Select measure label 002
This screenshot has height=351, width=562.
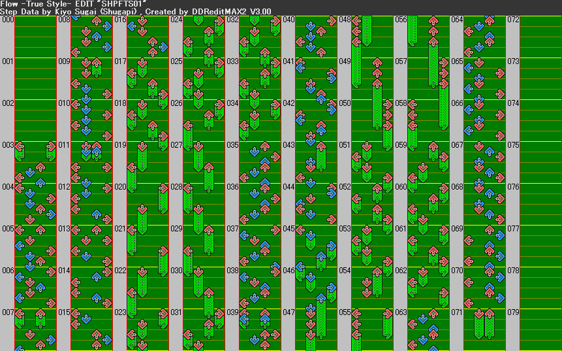(8, 103)
